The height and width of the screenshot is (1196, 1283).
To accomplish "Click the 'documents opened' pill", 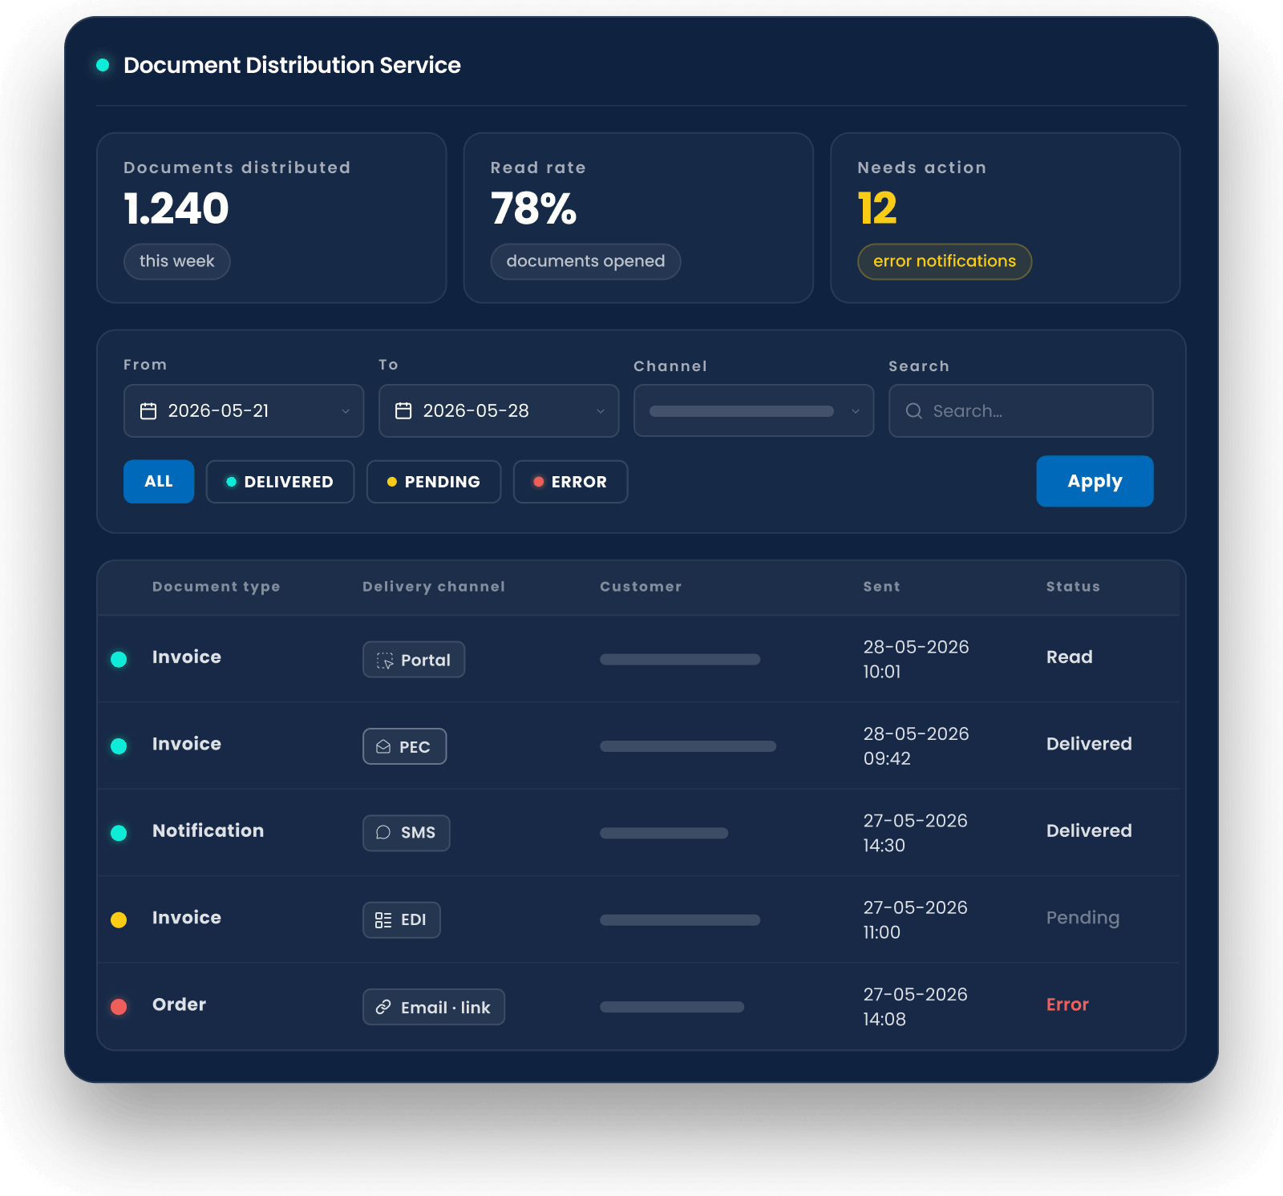I will click(x=585, y=261).
